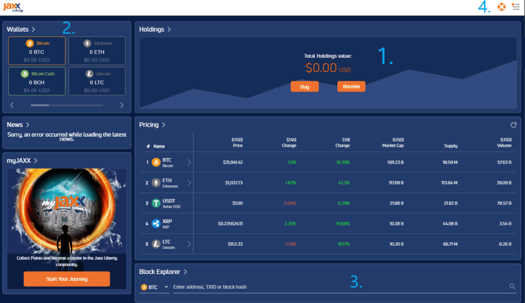Image resolution: width=525 pixels, height=303 pixels.
Task: Expand the News section chevron
Action: 28,125
